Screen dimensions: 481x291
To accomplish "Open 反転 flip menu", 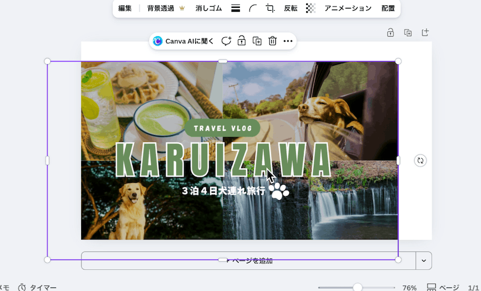I will [x=290, y=8].
